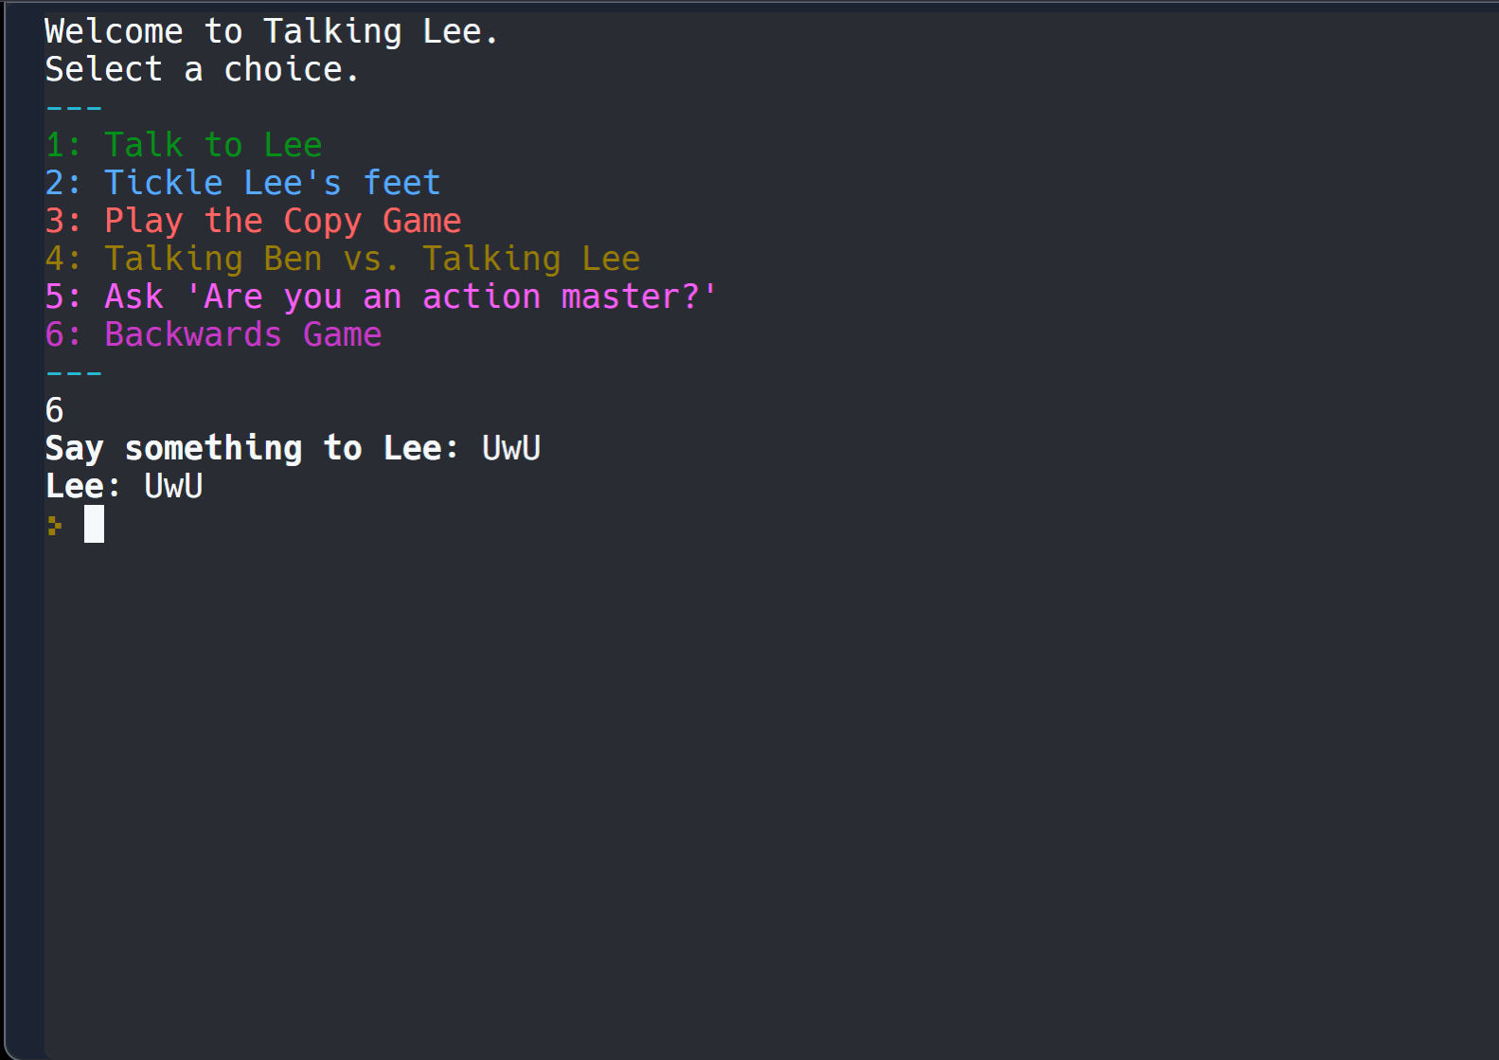
Task: Click the entered number 6 line
Action: (55, 410)
